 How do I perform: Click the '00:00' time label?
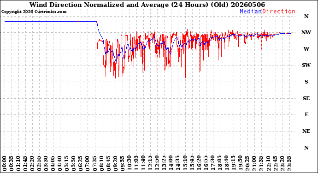[x=5, y=164]
